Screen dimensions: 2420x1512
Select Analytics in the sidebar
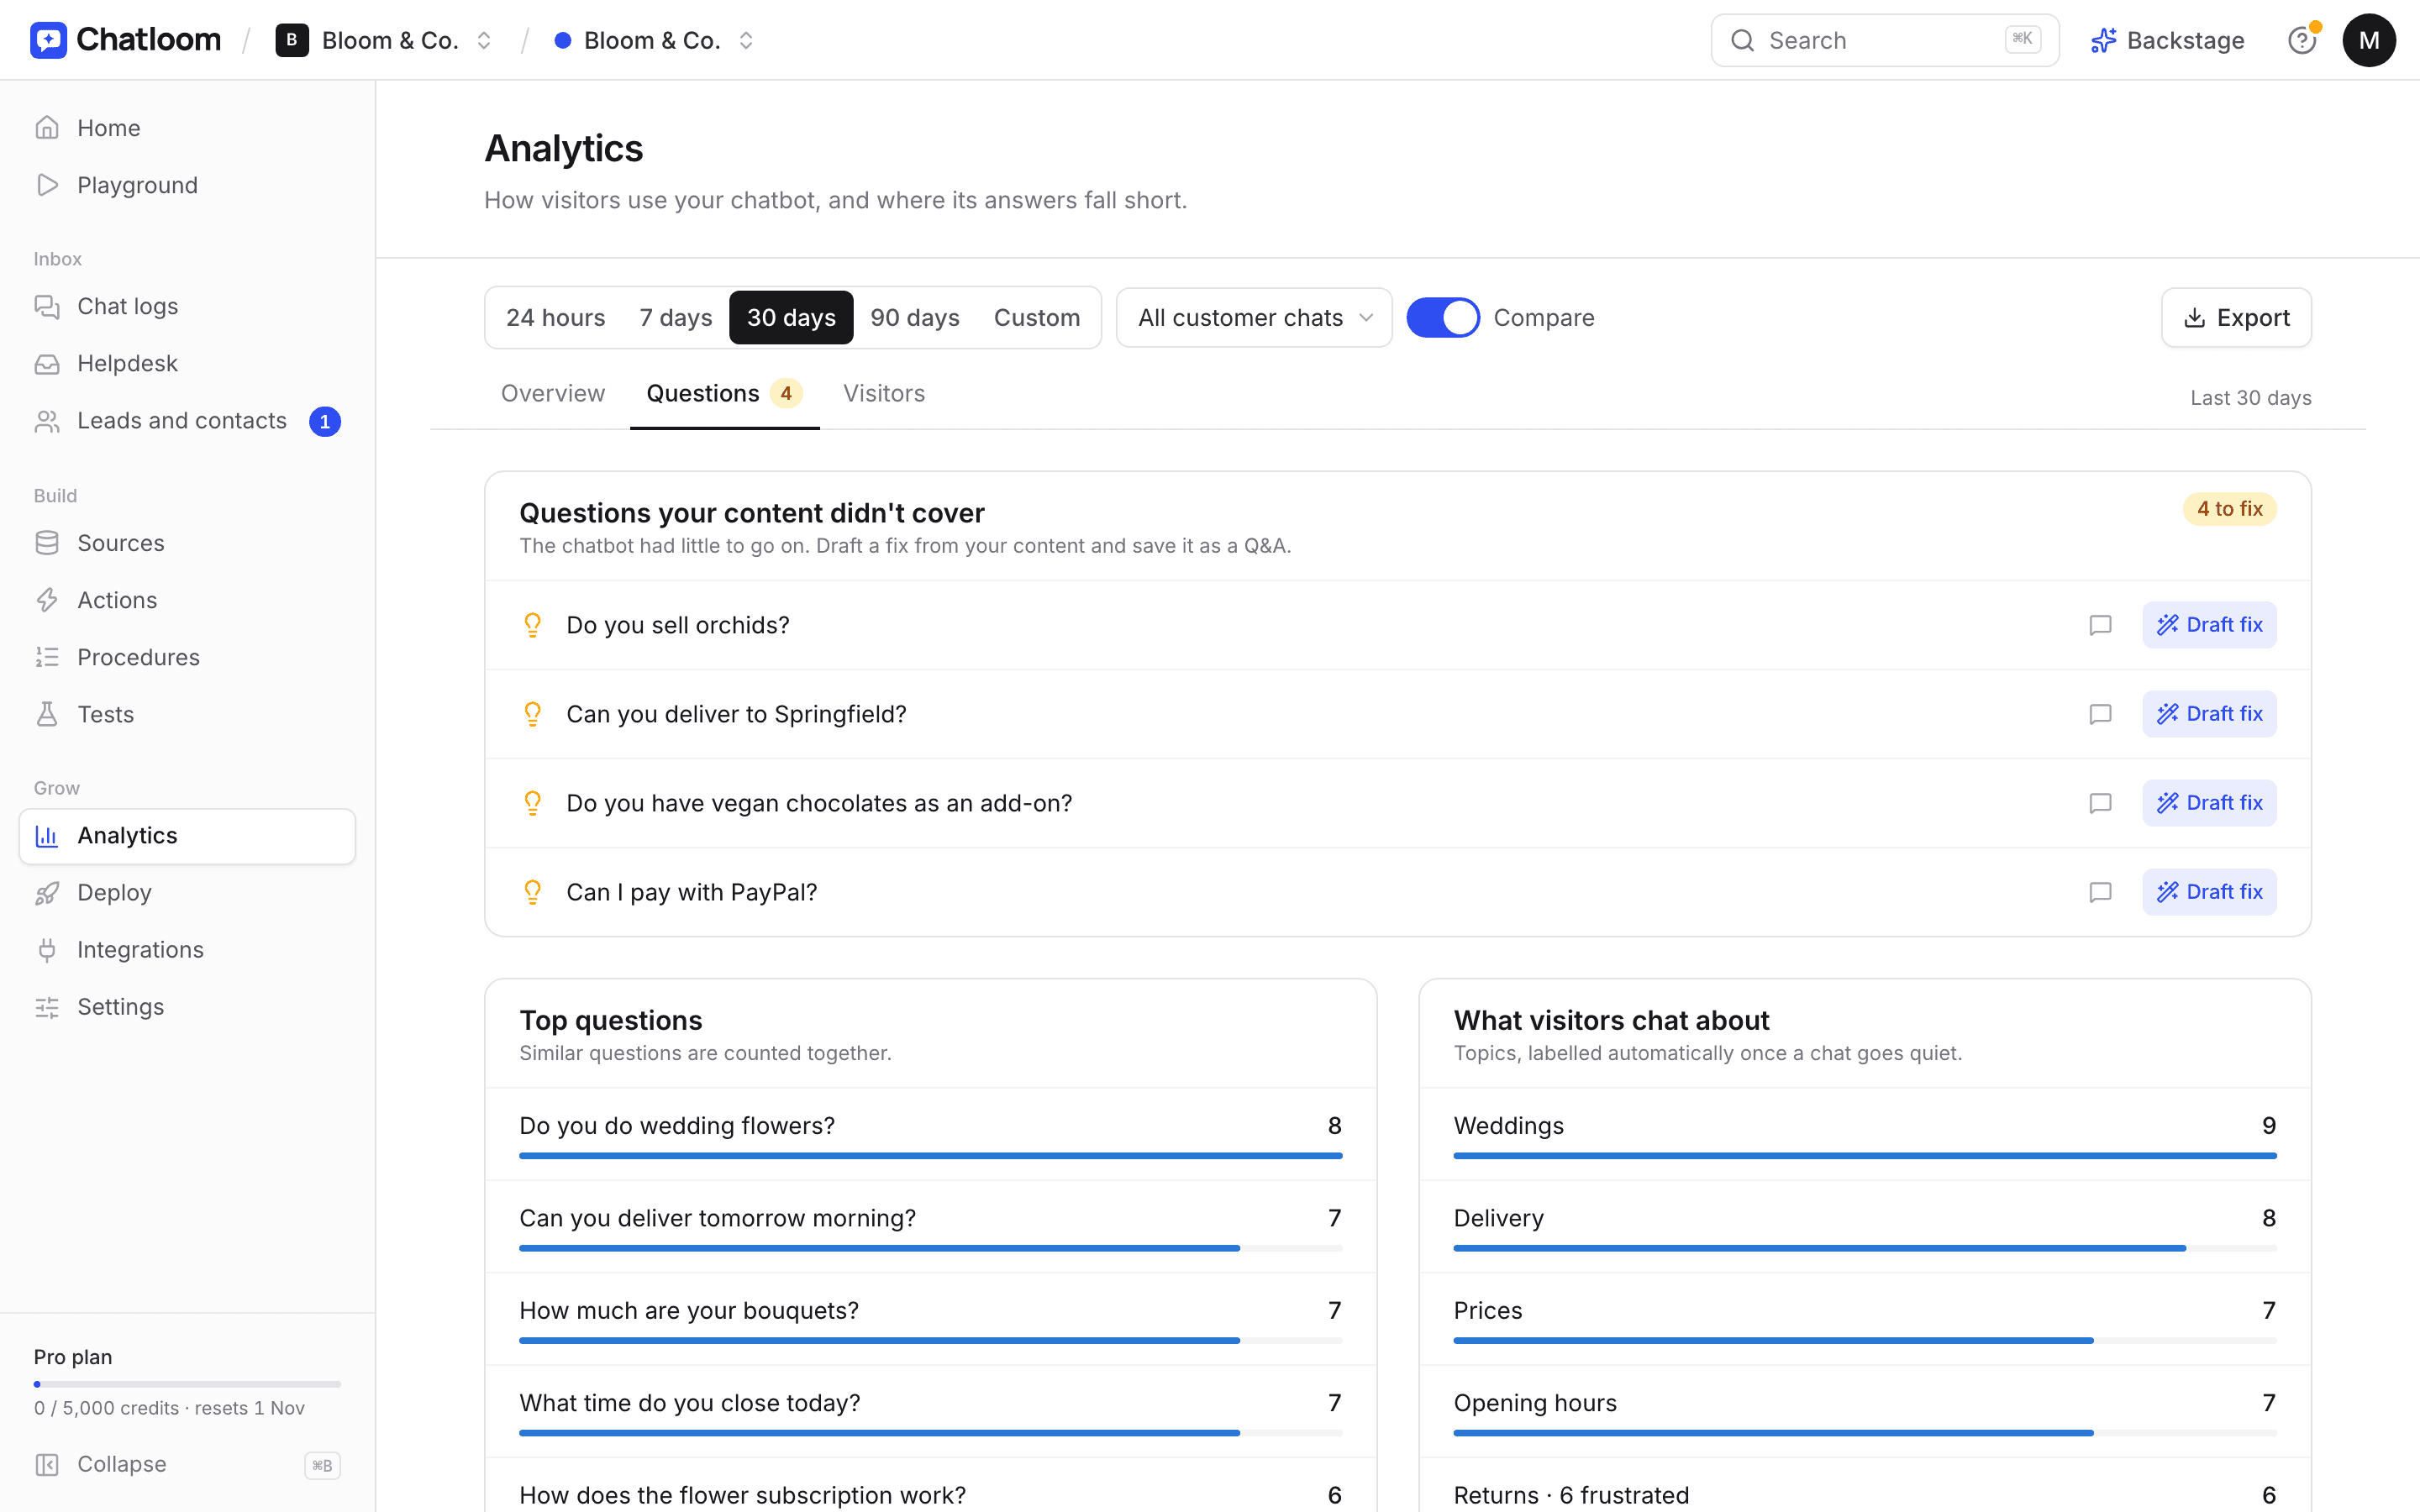(x=187, y=836)
